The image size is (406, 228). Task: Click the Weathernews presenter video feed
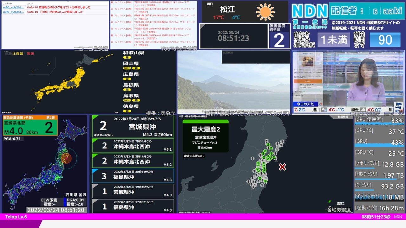point(348,82)
